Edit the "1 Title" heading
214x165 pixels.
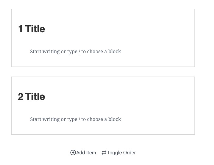(x=31, y=29)
